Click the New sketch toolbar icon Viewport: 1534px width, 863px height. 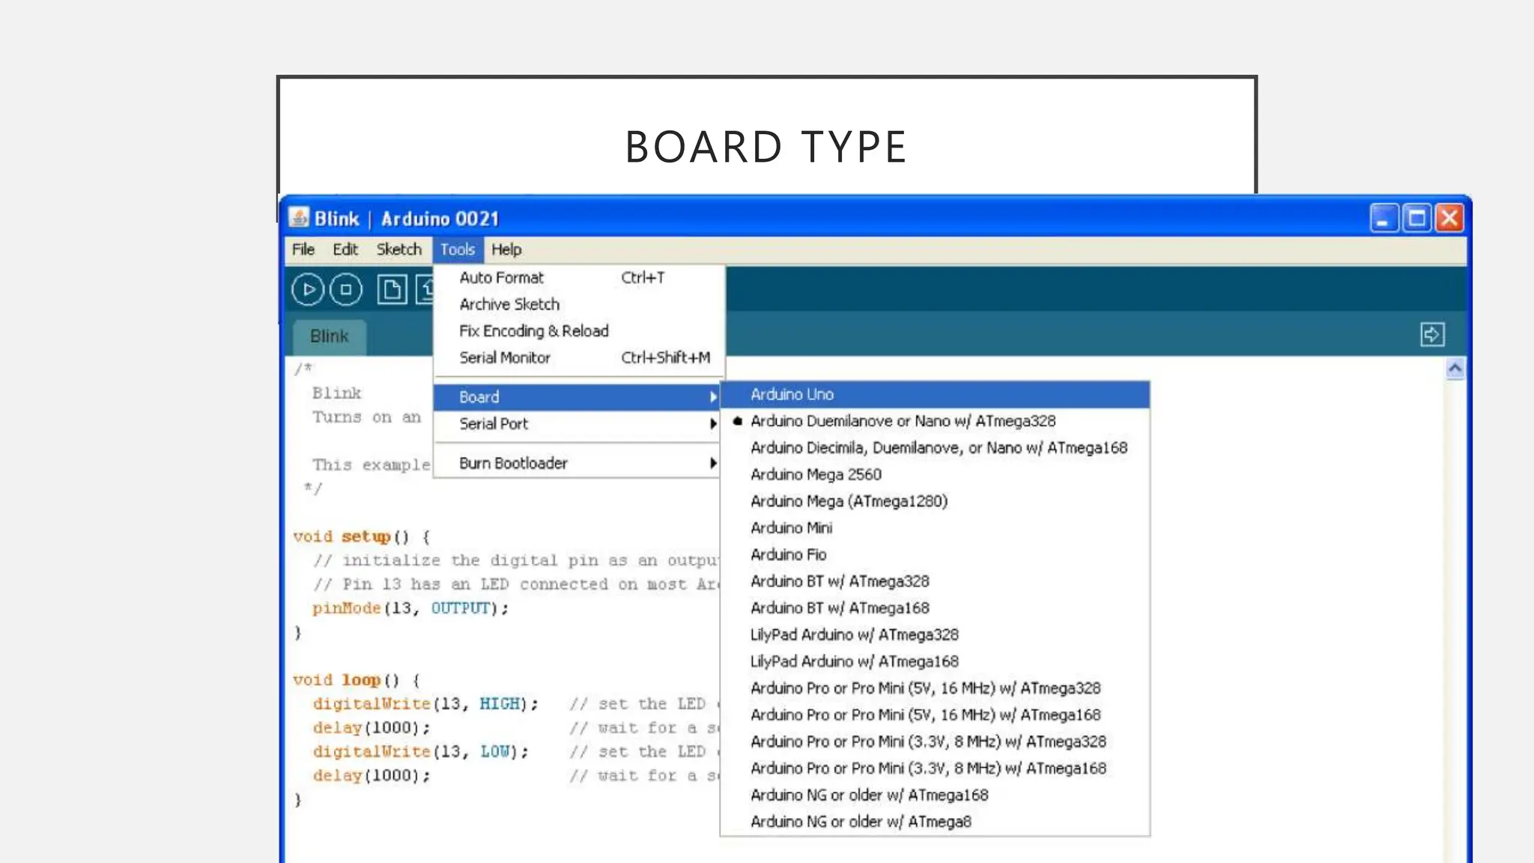coord(392,289)
